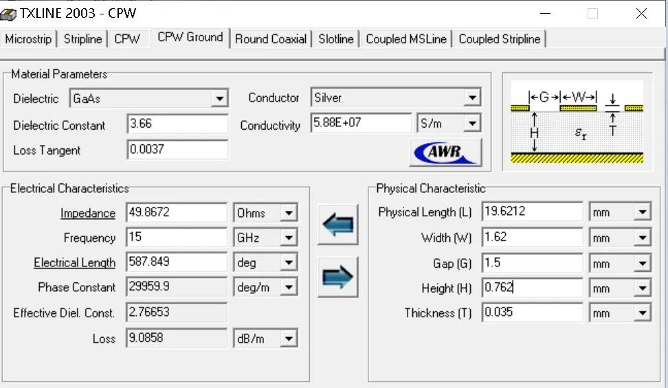Open the Dielectric GaAs dropdown
668x388 pixels.
coord(148,98)
